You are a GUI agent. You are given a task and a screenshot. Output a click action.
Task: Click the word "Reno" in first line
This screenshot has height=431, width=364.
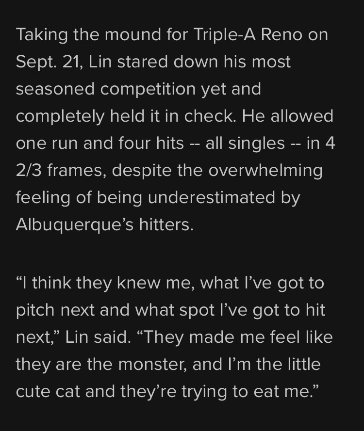click(x=281, y=34)
